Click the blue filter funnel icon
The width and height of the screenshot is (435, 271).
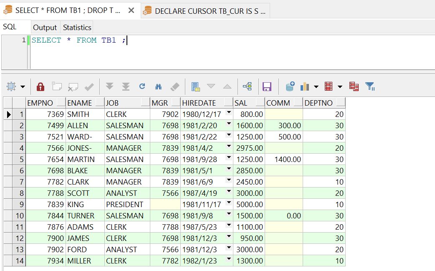370,86
